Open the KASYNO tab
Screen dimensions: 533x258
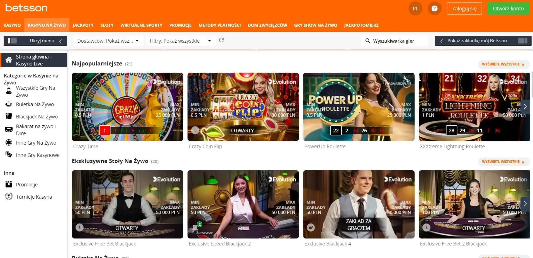12,25
